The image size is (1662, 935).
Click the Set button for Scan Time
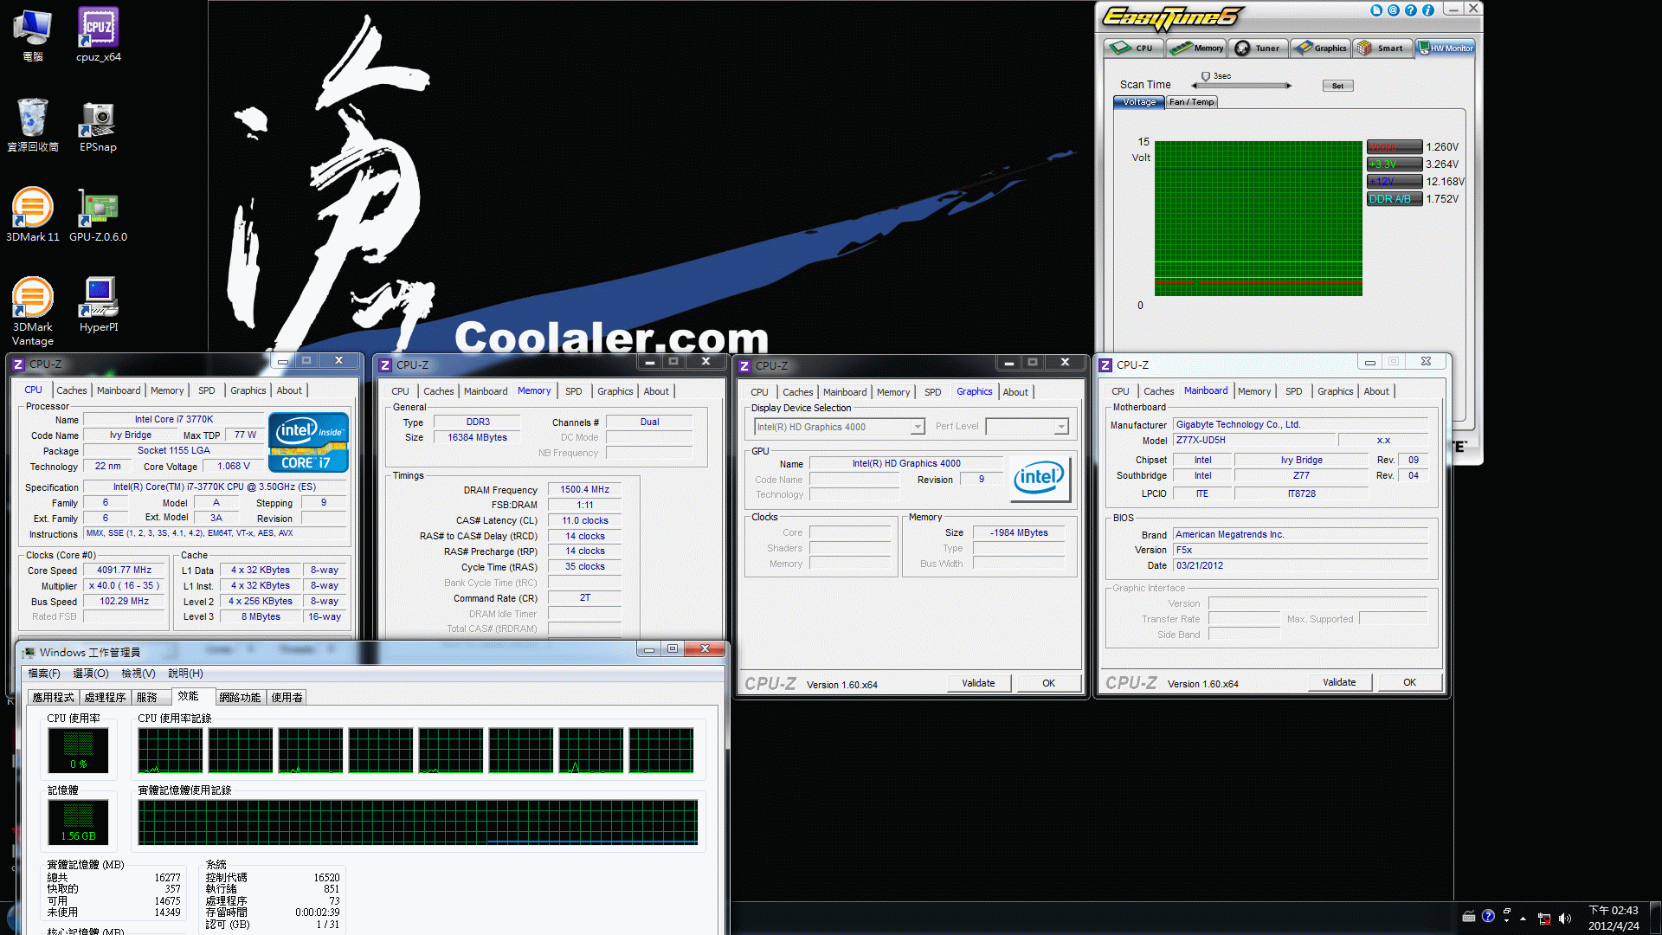(x=1337, y=86)
